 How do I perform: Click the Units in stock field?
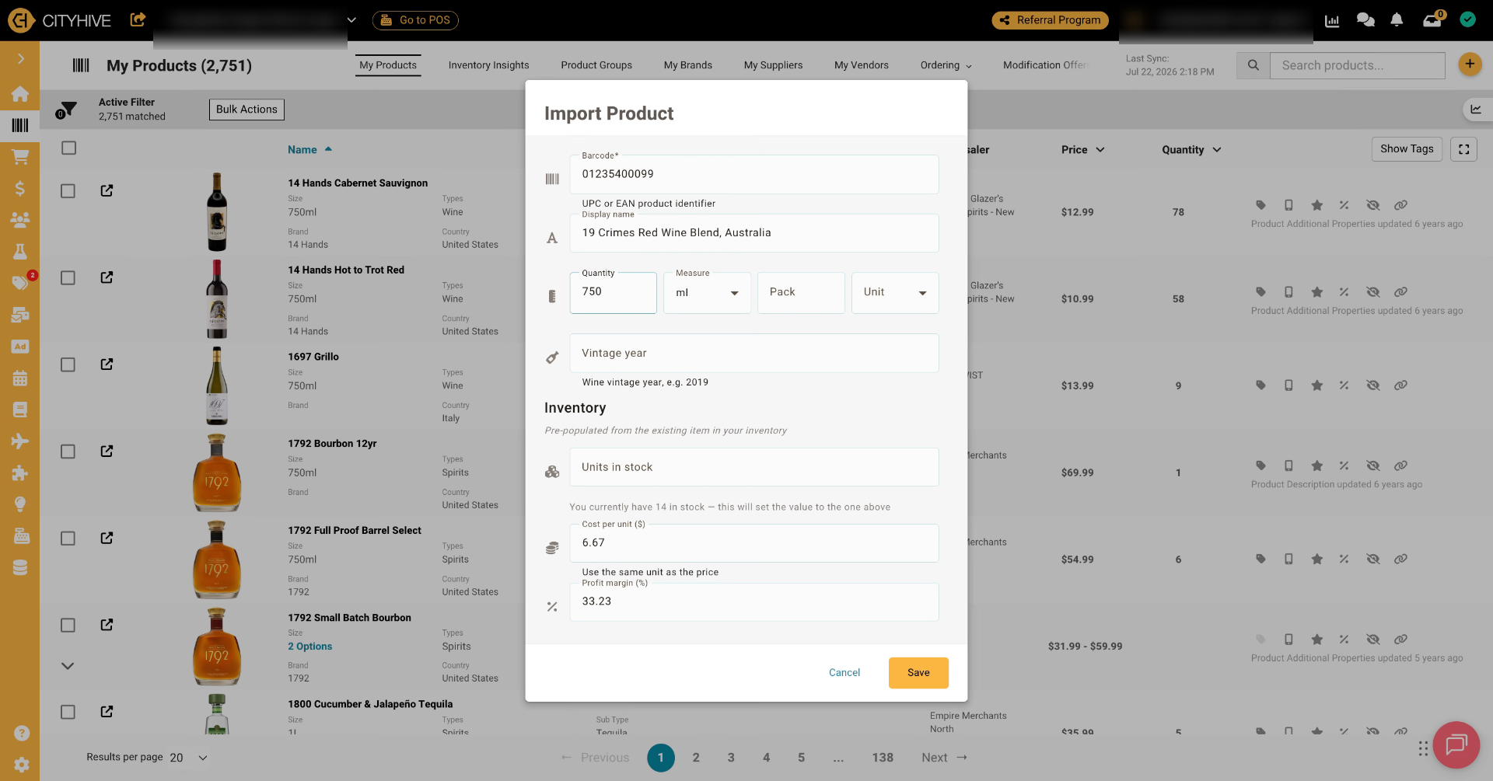pyautogui.click(x=754, y=467)
